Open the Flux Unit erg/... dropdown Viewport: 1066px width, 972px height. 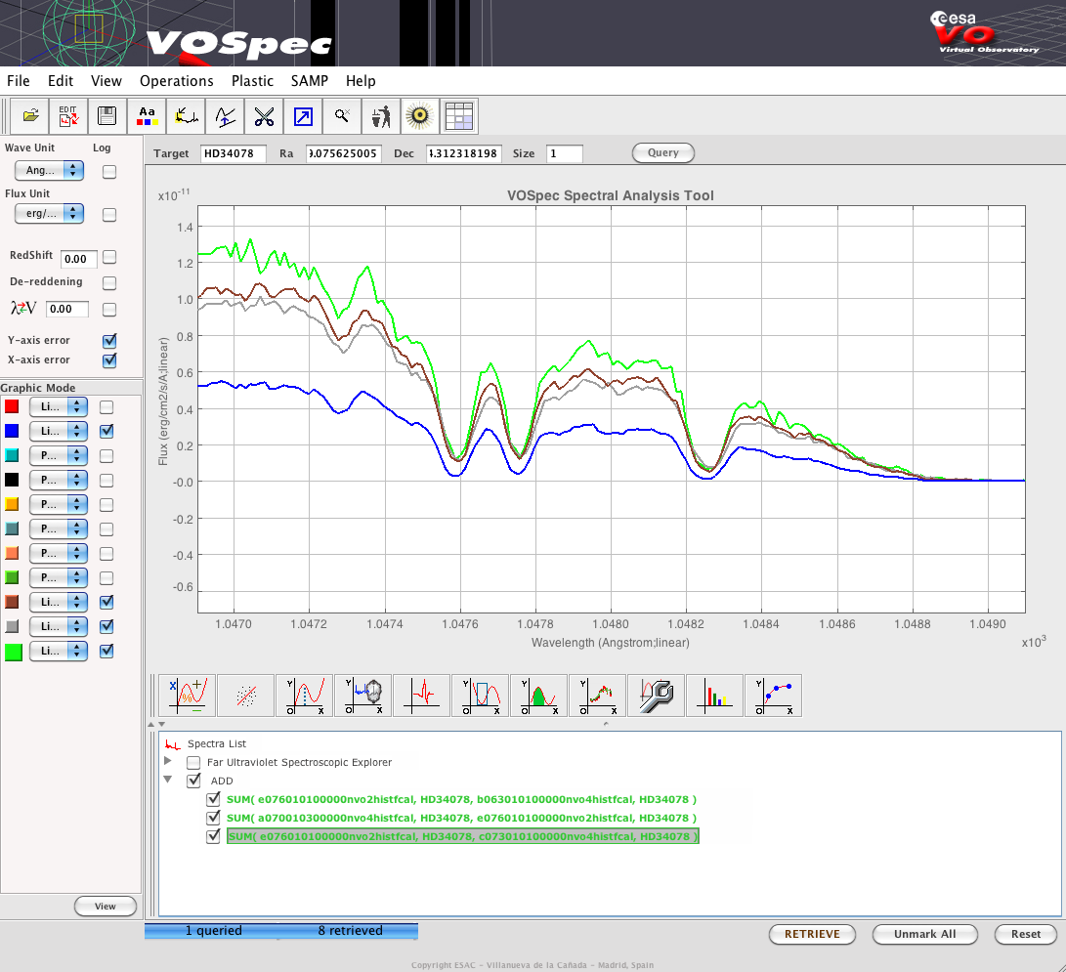pos(50,213)
